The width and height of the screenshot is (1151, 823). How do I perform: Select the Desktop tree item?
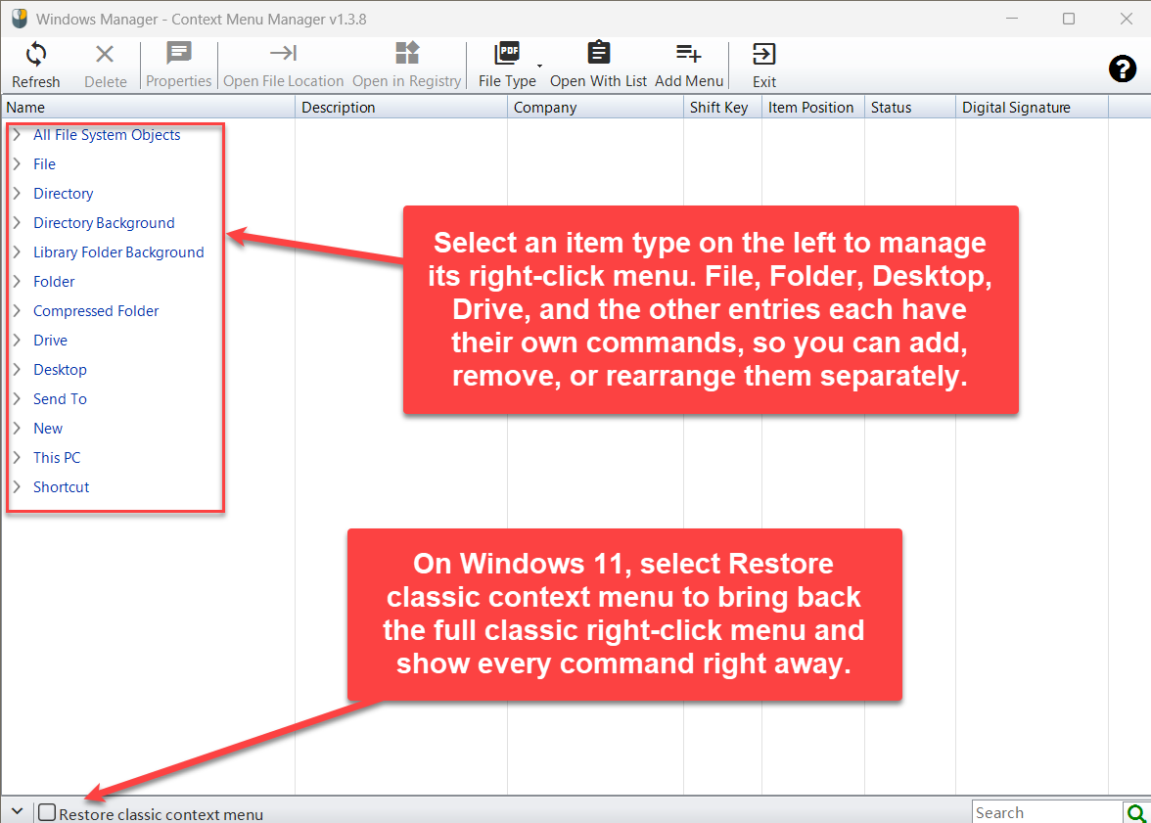[60, 370]
